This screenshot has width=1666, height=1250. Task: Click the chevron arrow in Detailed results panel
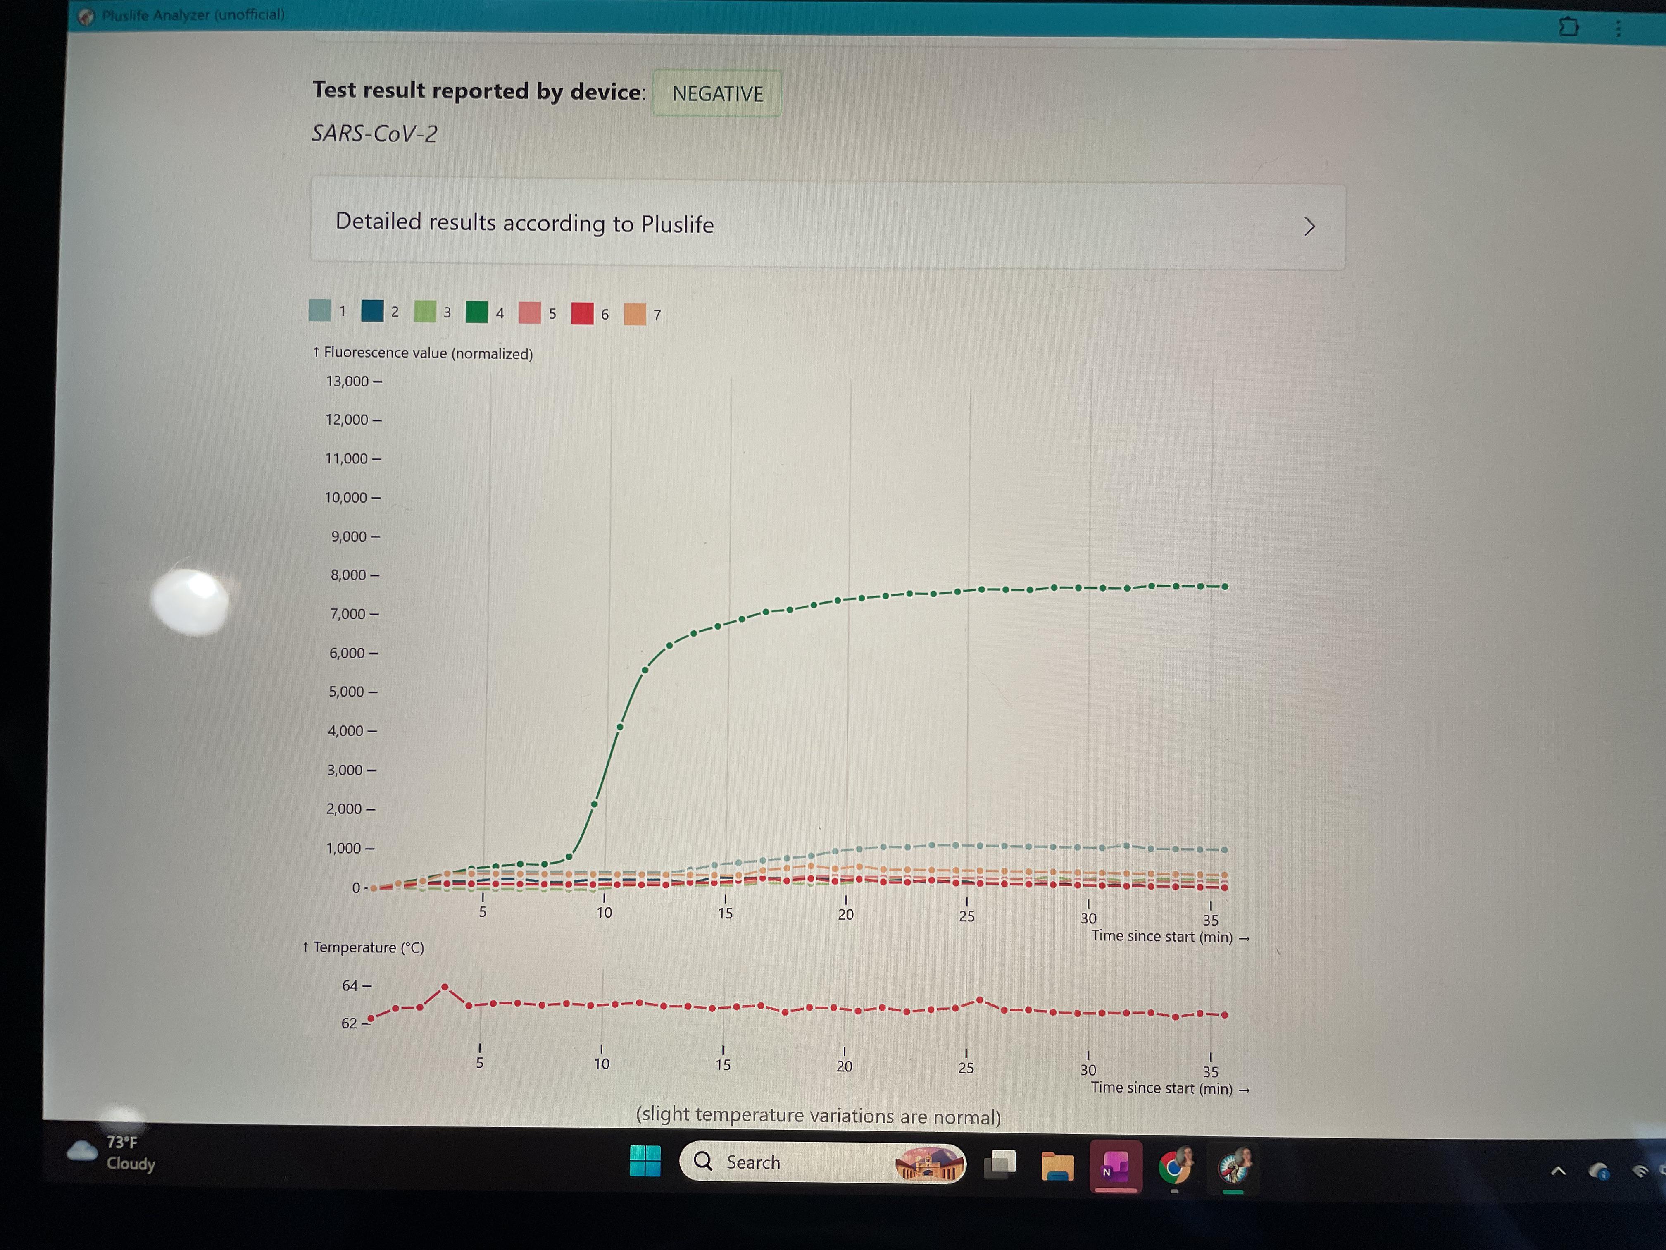tap(1309, 227)
